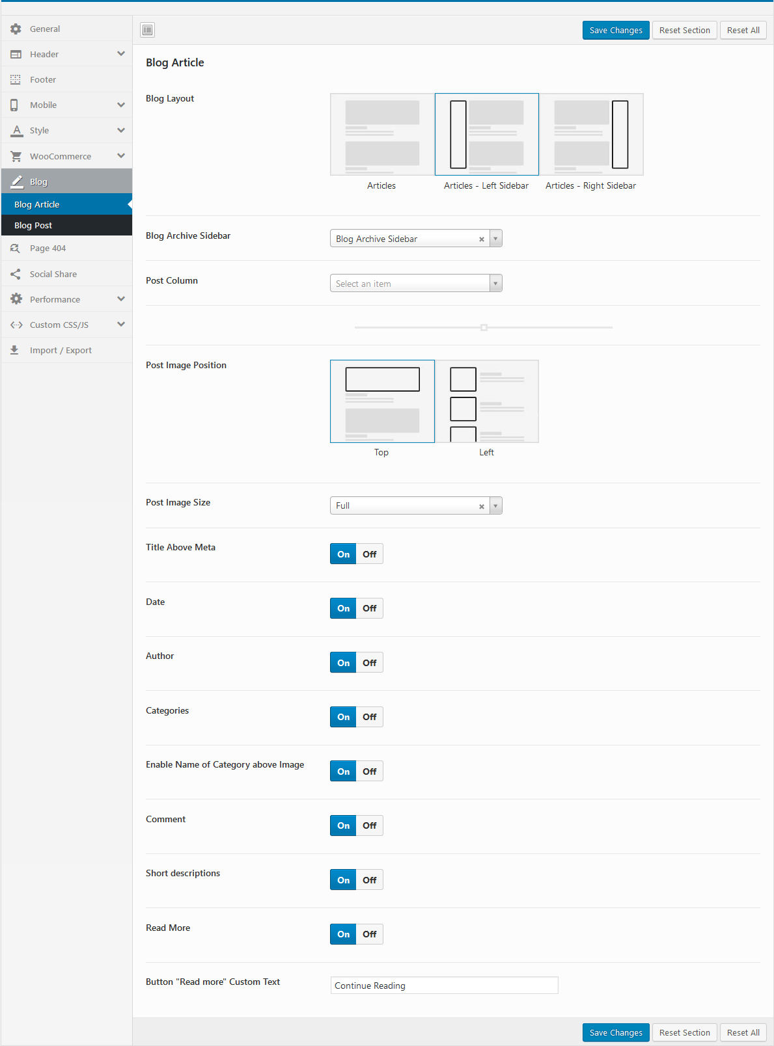The height and width of the screenshot is (1046, 774).
Task: Turn off Short descriptions toggle
Action: 370,880
